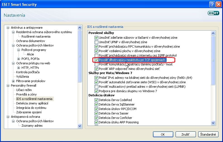Collapse the Antivírus a antispyware node
Image resolution: width=223 pixels, height=142 pixels.
click(x=8, y=28)
